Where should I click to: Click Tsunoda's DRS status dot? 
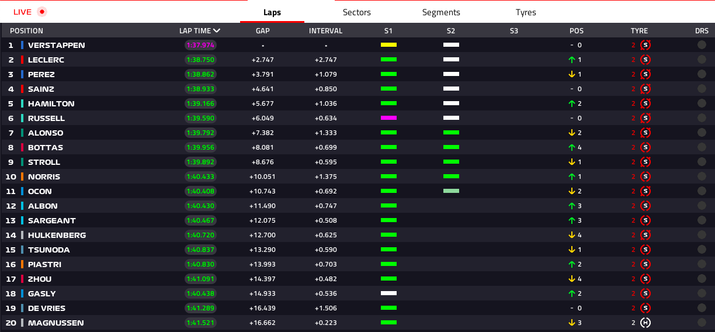702,250
